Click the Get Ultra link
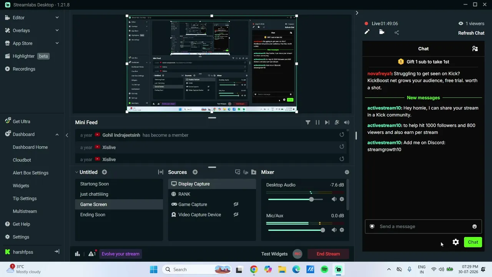The width and height of the screenshot is (492, 277). pos(21,122)
